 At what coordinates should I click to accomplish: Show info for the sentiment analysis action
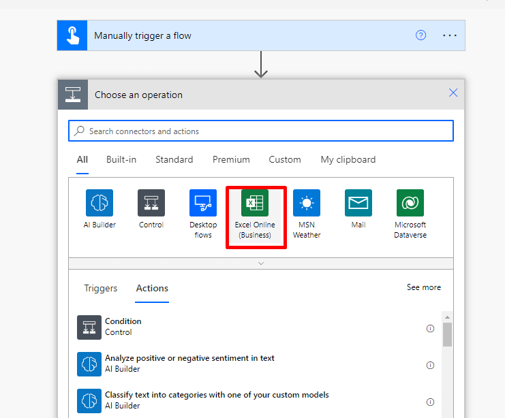point(430,365)
